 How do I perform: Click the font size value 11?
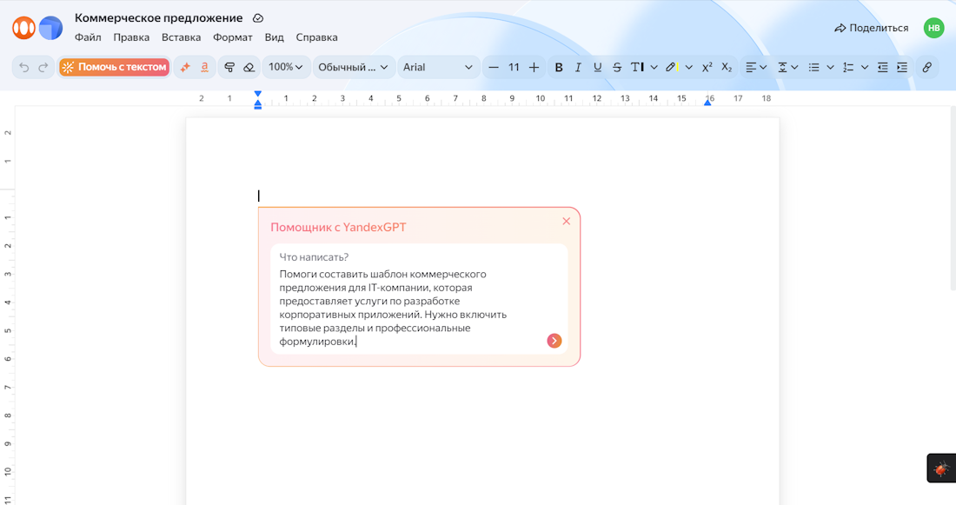(x=514, y=67)
